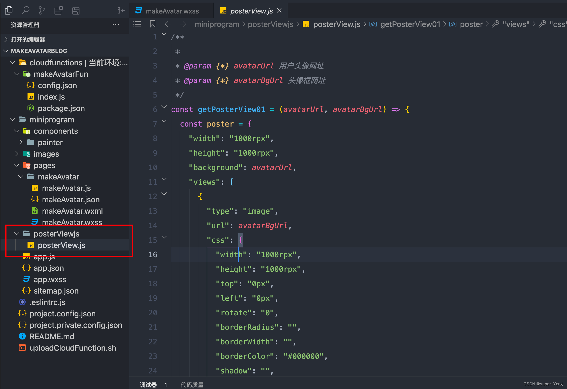Image resolution: width=567 pixels, height=389 pixels.
Task: Collapse the makeAvatarFun folder
Action: tap(17, 74)
